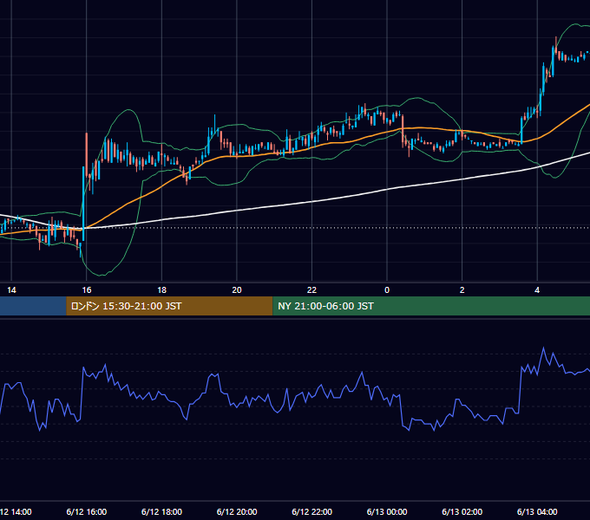Click the 14 hour axis label
Viewport: 590px width, 520px height.
click(x=11, y=290)
